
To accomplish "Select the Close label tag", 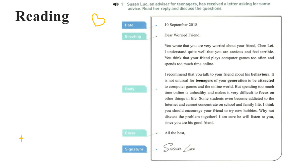I will 134,133.
